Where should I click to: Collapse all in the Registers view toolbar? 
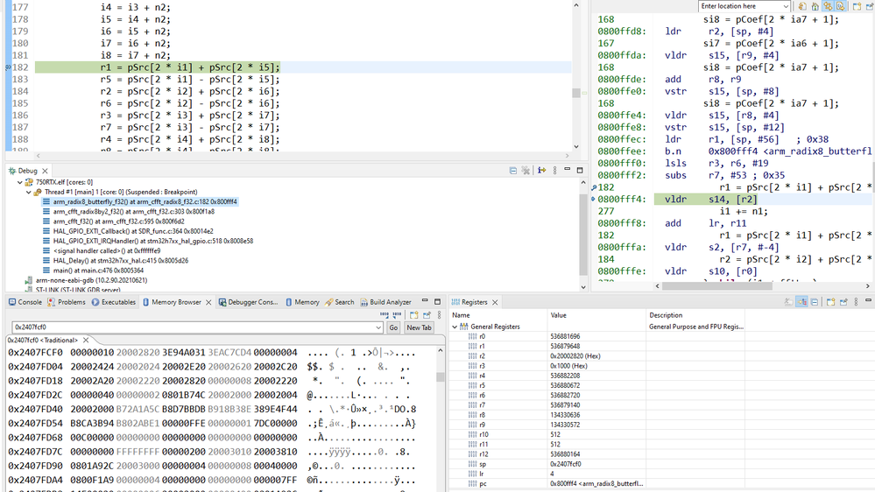pos(815,302)
